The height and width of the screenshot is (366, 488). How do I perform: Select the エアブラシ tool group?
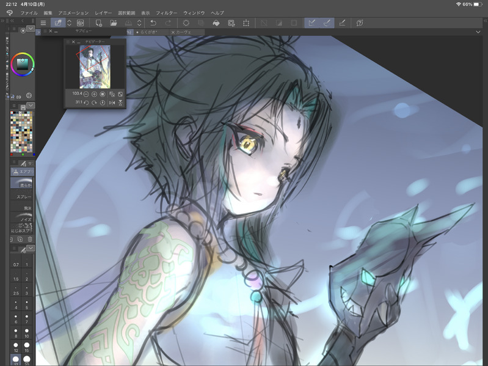pyautogui.click(x=23, y=171)
